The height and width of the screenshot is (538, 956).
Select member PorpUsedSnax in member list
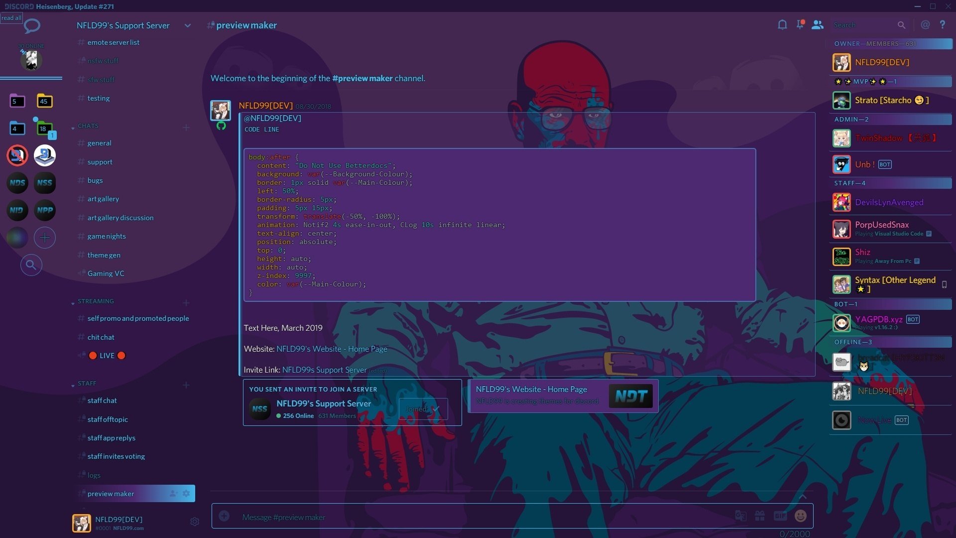(891, 229)
